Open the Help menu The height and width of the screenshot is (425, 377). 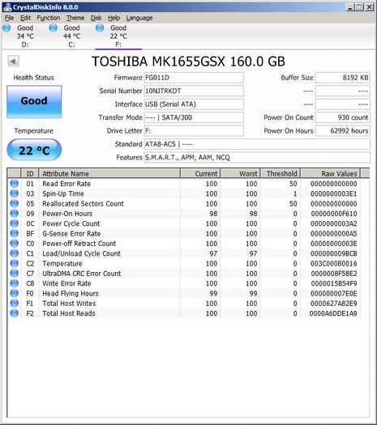[114, 18]
